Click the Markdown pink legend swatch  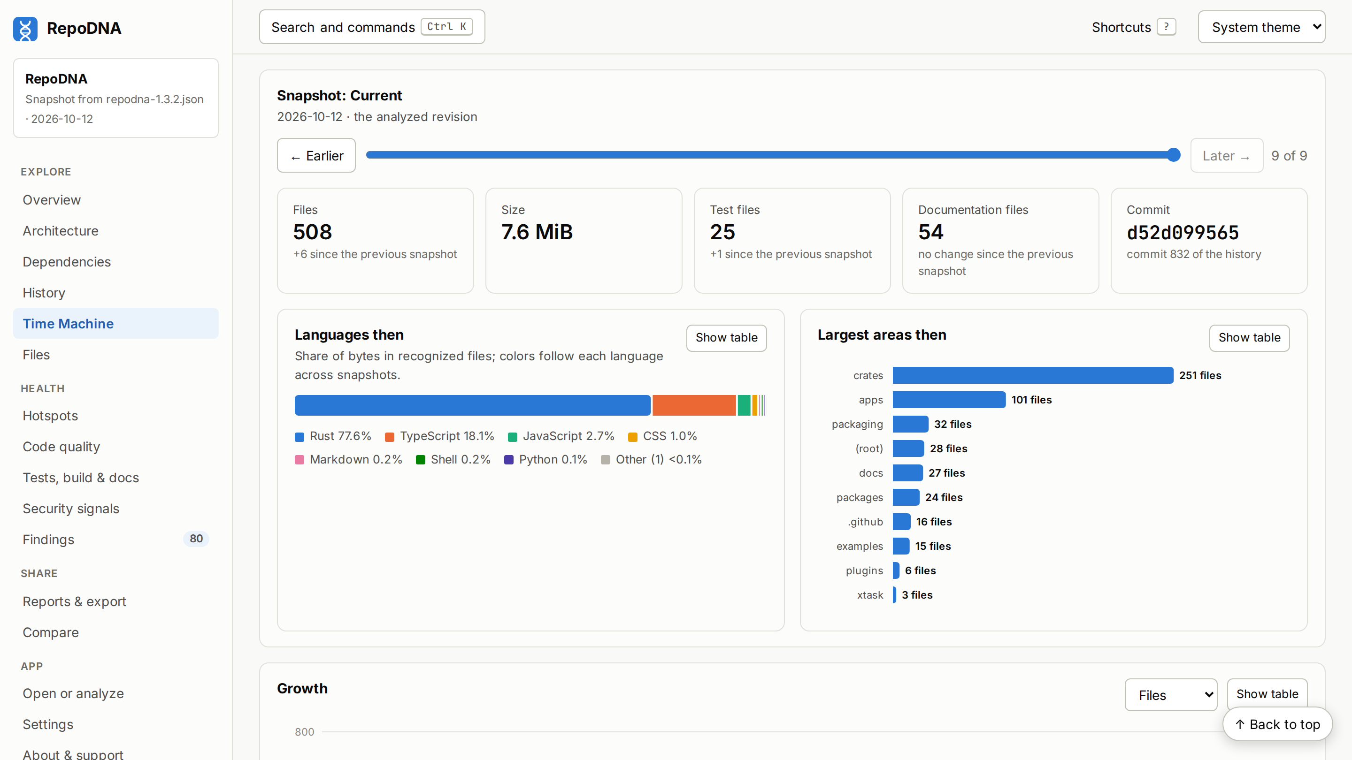300,460
